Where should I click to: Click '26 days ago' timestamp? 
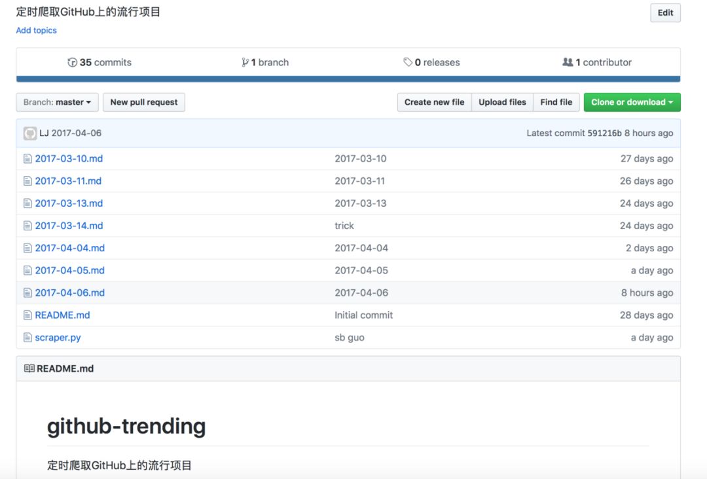click(x=646, y=181)
